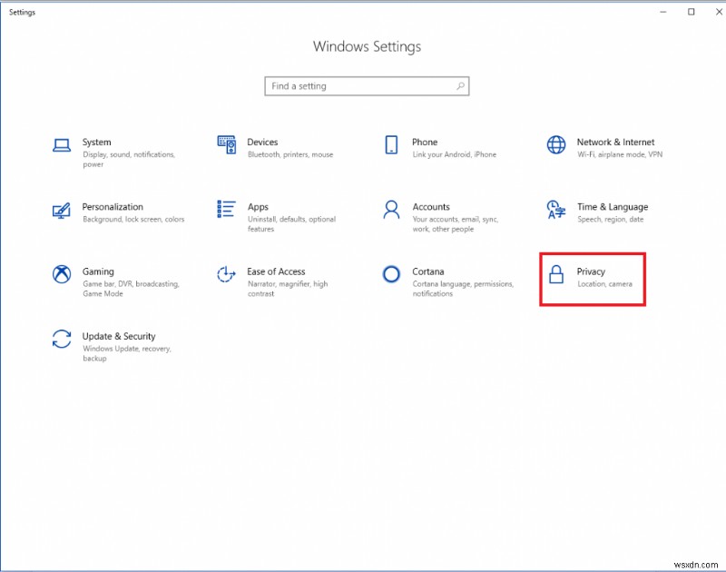Click the Gaming Xbox icon
Viewport: 726px width, 572px height.
(x=61, y=274)
